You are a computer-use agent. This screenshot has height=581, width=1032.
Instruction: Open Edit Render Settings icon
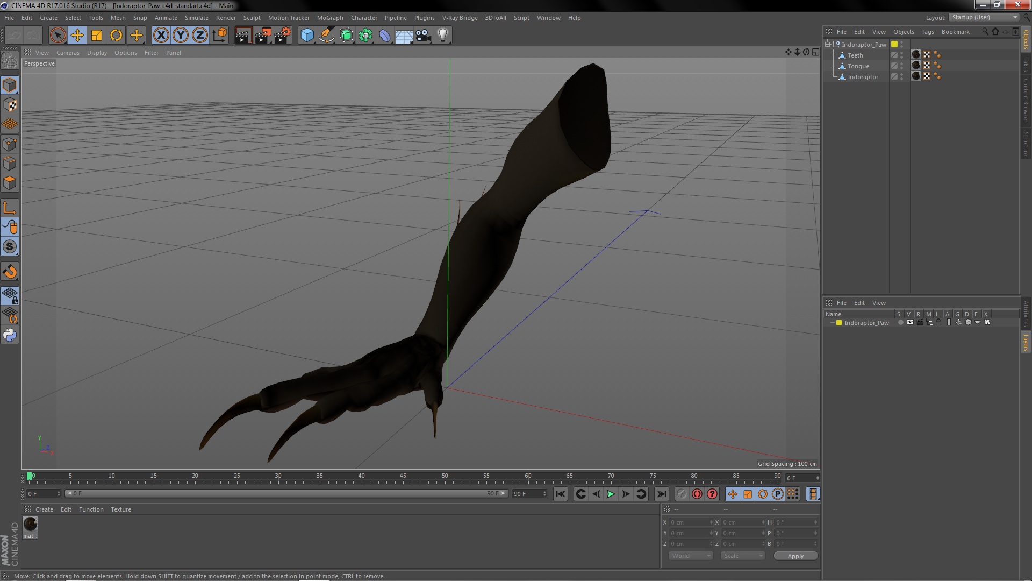click(282, 36)
